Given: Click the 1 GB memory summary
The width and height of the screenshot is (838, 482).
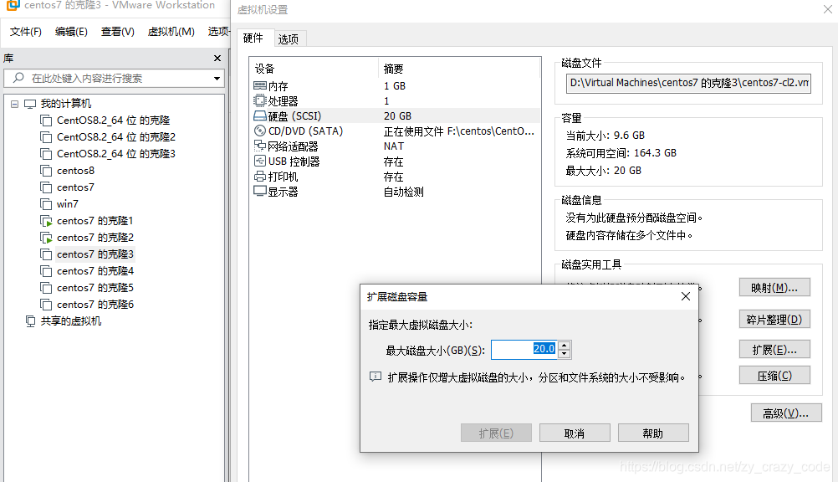Looking at the screenshot, I should 395,86.
